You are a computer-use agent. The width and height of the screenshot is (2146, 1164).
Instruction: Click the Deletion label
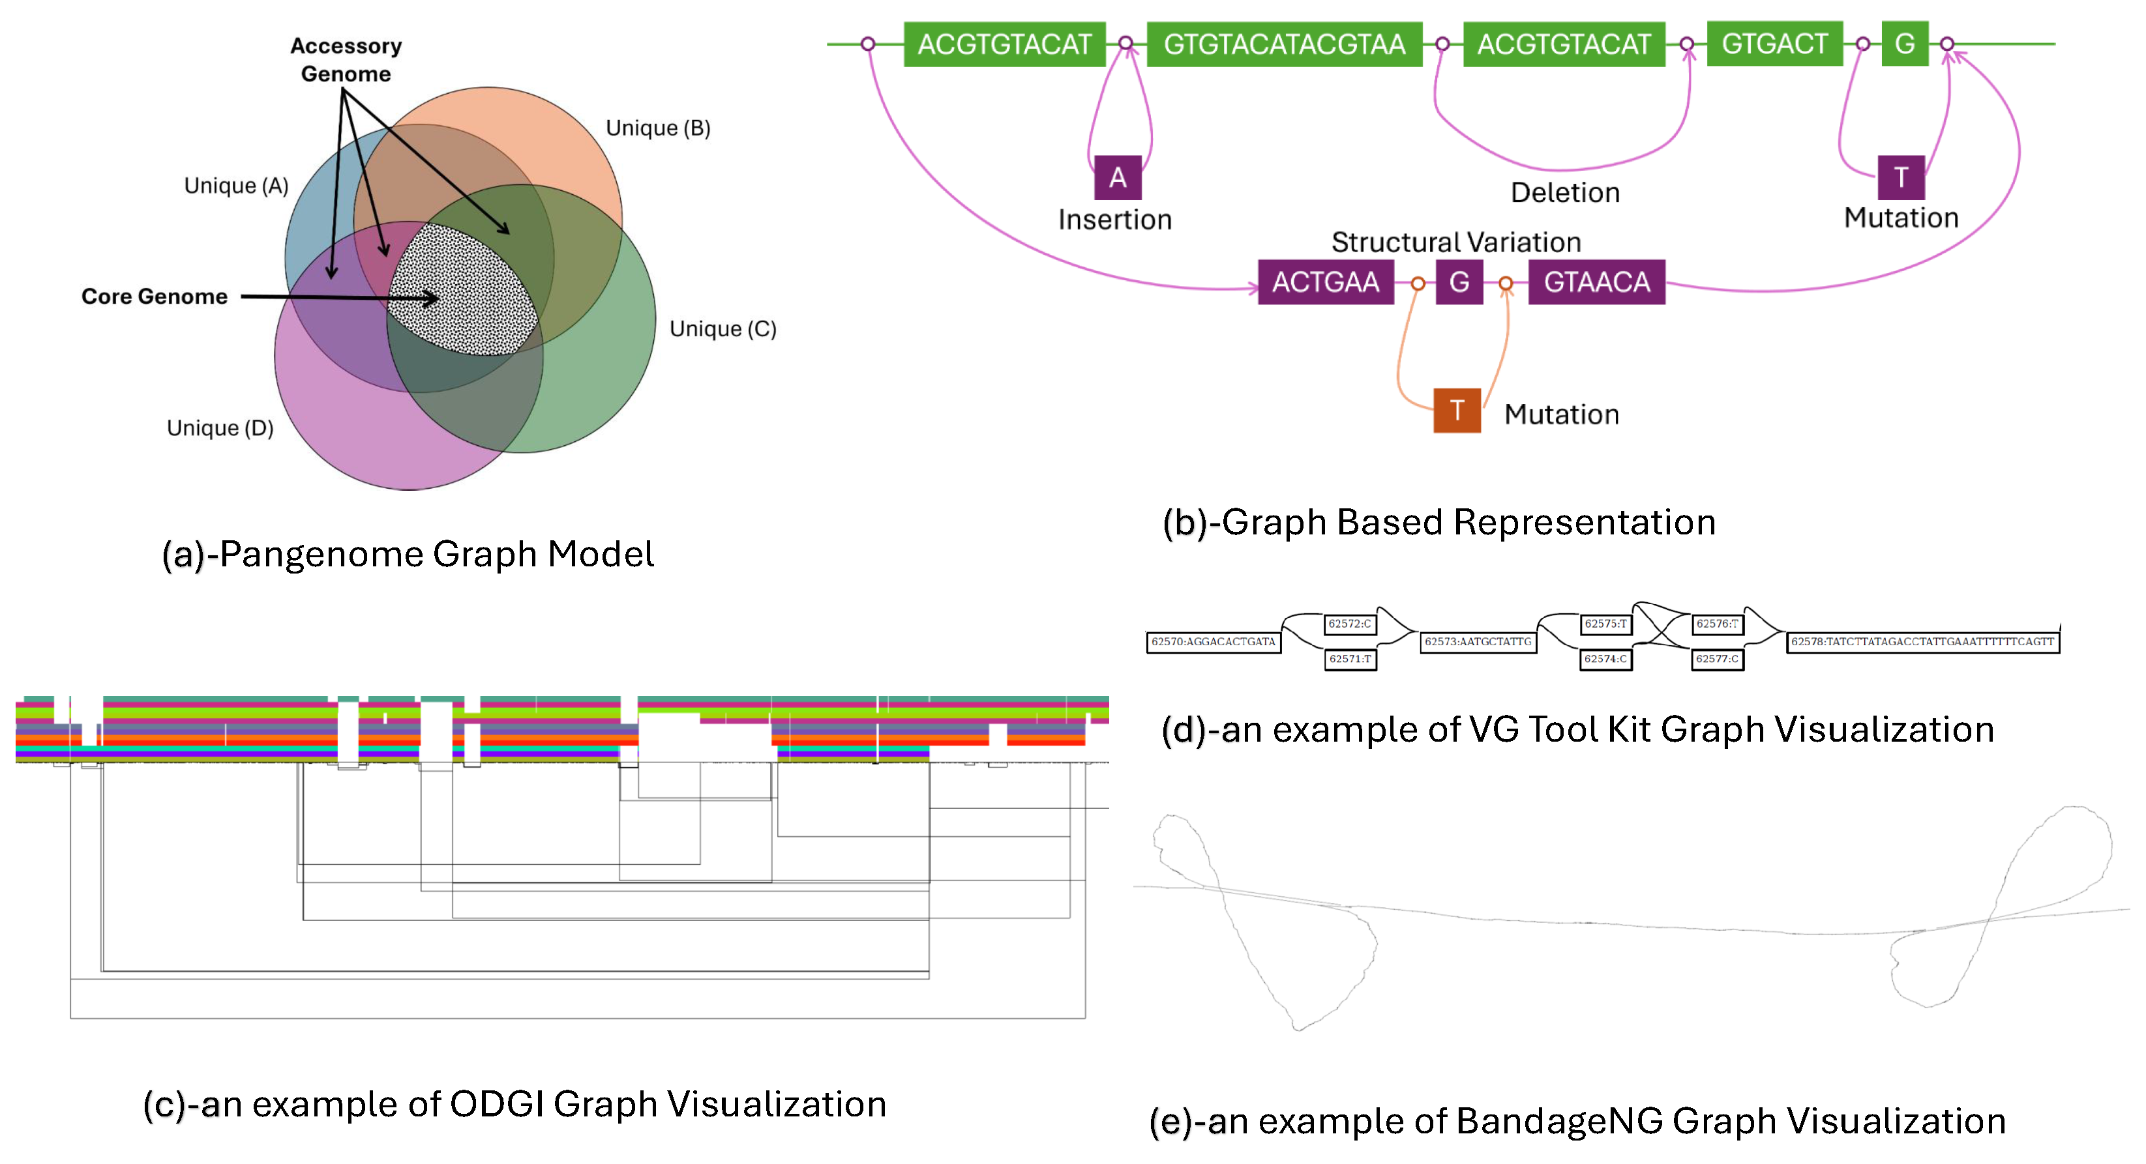click(x=1566, y=193)
